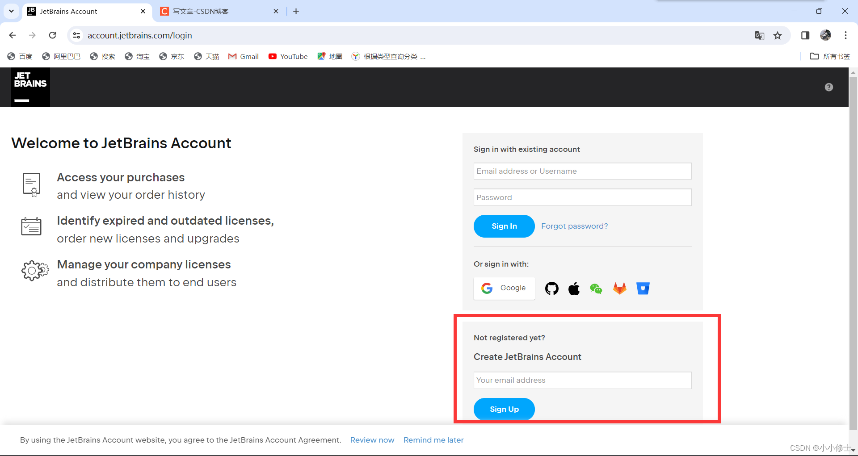The height and width of the screenshot is (456, 858).
Task: Sign in with Bitbucket icon
Action: (643, 289)
